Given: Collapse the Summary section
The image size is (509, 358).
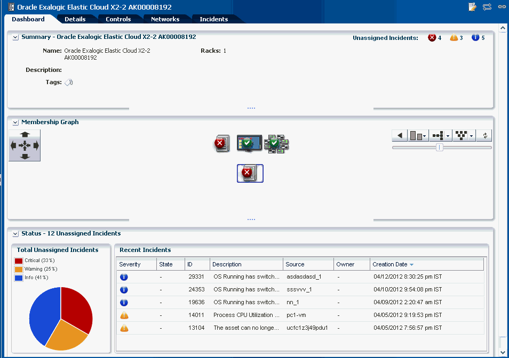Looking at the screenshot, I should 15,37.
